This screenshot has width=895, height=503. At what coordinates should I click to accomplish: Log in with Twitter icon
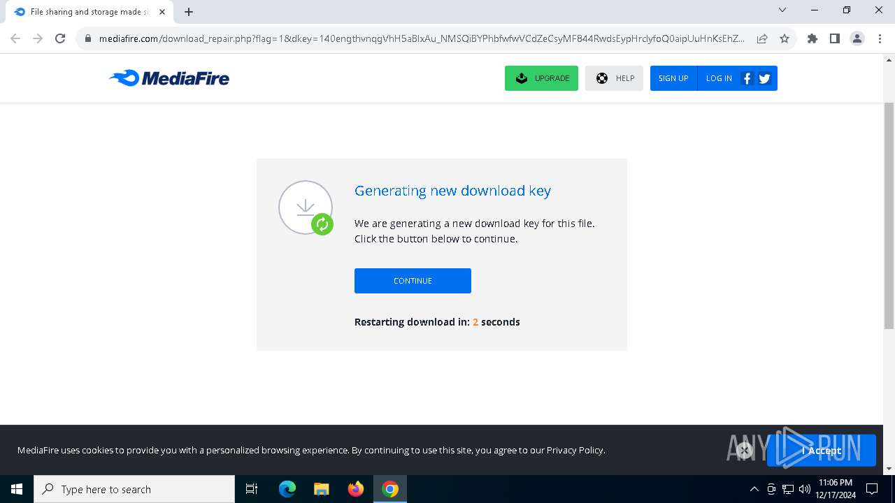click(764, 78)
